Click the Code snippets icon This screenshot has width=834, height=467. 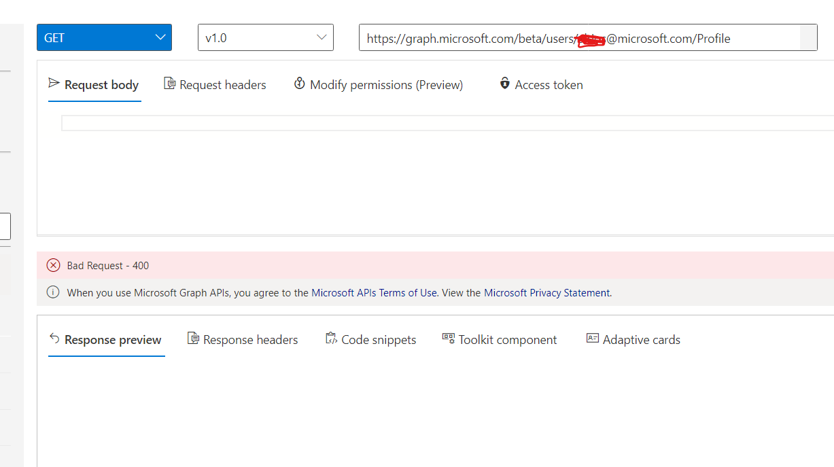click(331, 339)
